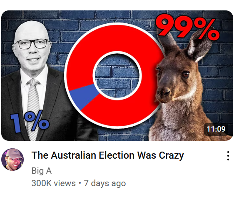Open video titled The Australian Election Was Crazy
Viewport: 239px width, 197px height.
coord(107,155)
